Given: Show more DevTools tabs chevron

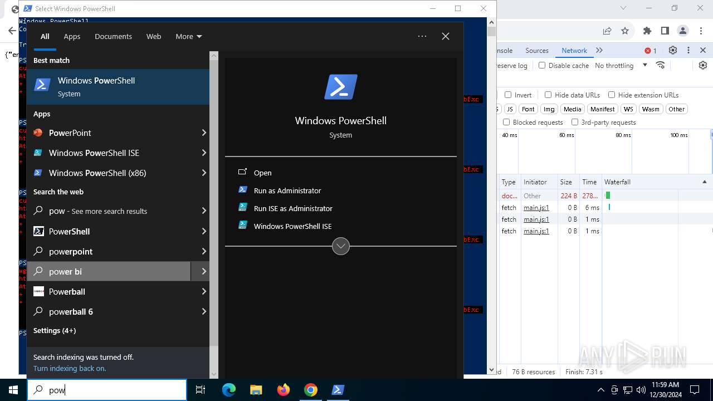Looking at the screenshot, I should 599,50.
